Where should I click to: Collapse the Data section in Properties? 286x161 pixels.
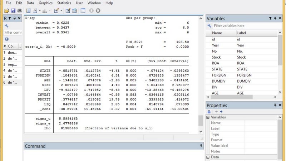point(208,157)
